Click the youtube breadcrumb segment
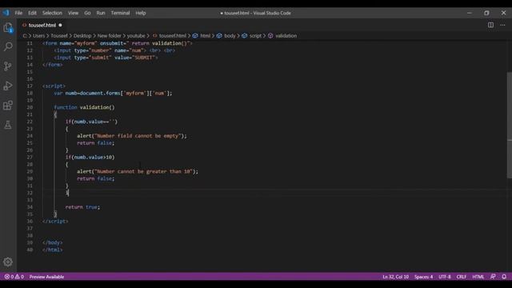 point(136,36)
